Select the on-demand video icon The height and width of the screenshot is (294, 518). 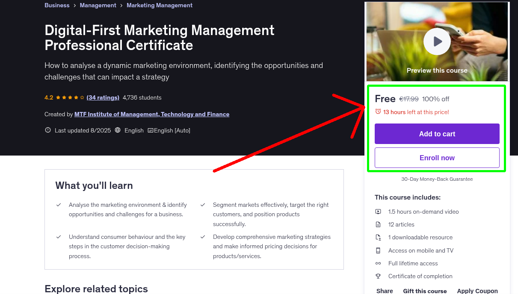pos(378,212)
